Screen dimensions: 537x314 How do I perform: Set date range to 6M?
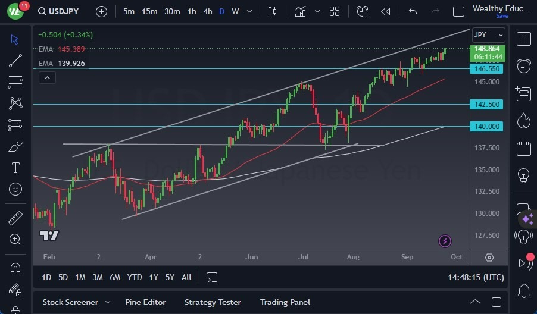[x=115, y=277]
